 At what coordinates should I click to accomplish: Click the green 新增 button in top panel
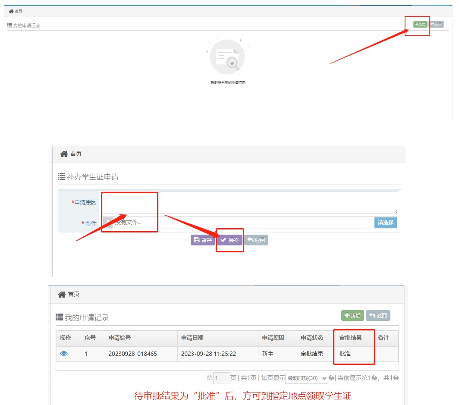coord(420,25)
